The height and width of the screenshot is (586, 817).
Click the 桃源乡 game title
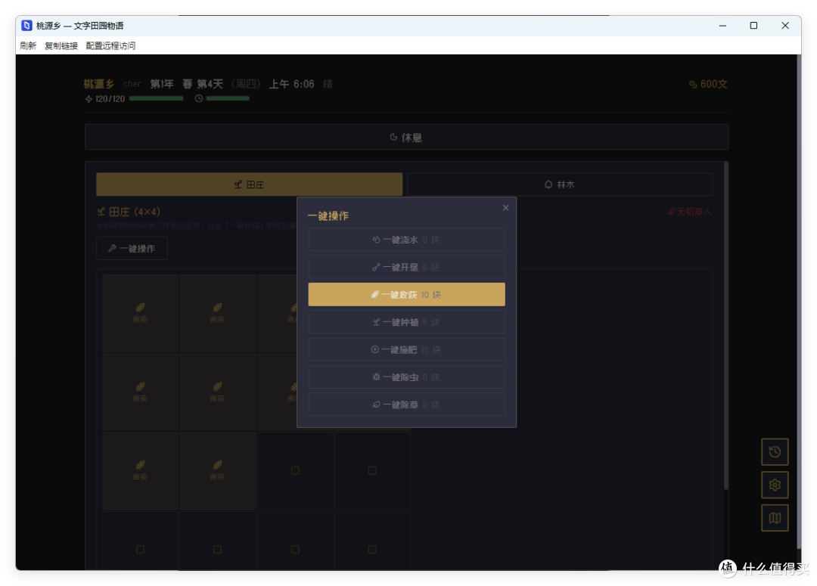[99, 84]
